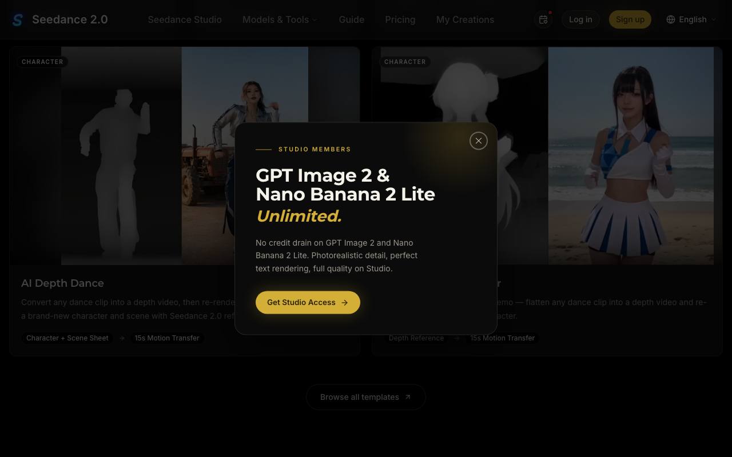Click the Character + Scene Sheet tag
Screen dimensions: 732x457
(67, 338)
